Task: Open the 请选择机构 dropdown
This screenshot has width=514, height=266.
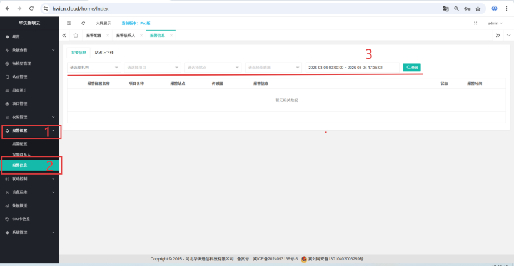Action: pos(94,67)
